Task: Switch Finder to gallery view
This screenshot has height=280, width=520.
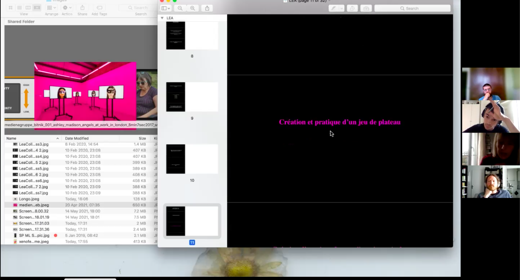Action: click(x=37, y=8)
